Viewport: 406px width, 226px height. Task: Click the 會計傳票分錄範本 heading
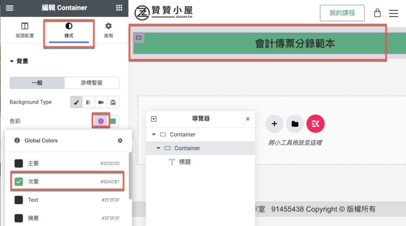[295, 44]
